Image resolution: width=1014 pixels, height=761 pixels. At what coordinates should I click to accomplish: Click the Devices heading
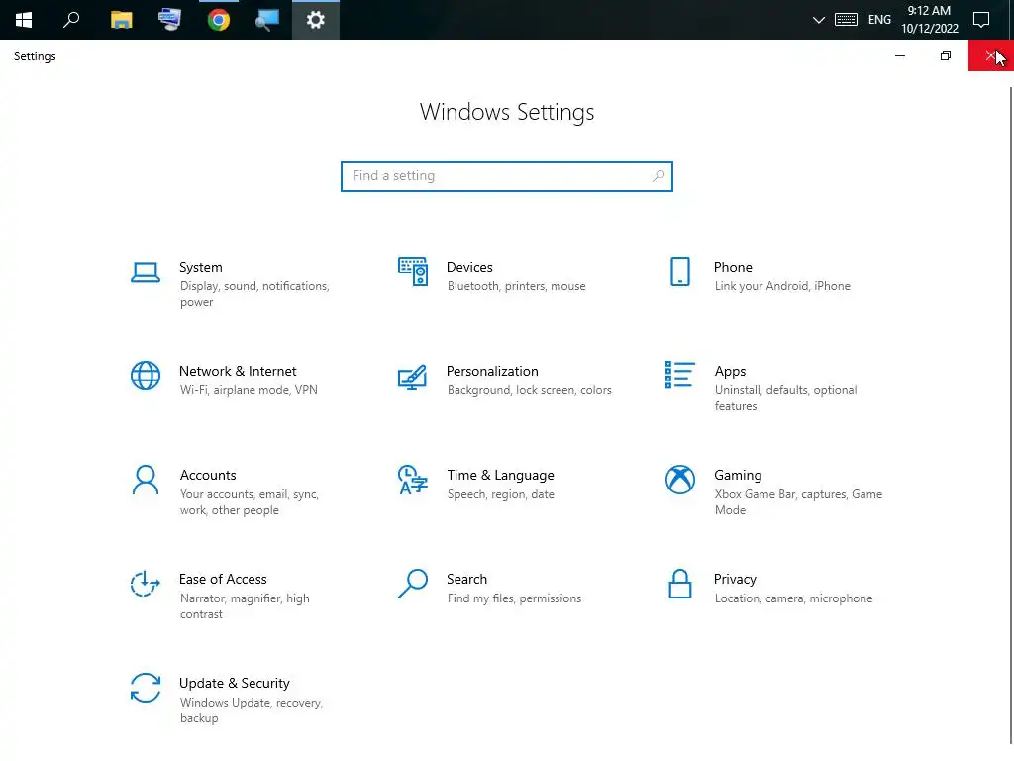pyautogui.click(x=469, y=267)
